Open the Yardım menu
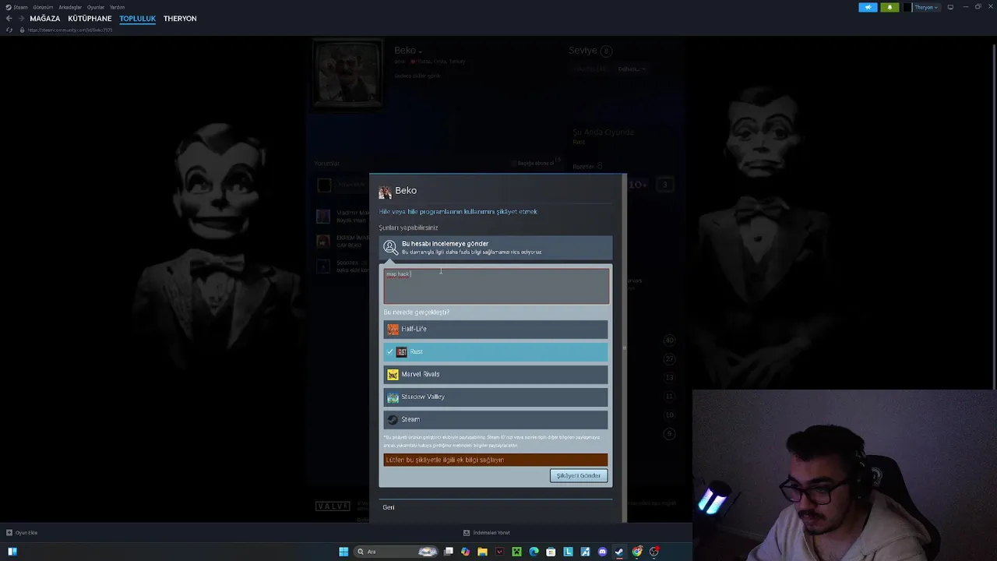Screen dimensions: 997x561 pyautogui.click(x=117, y=7)
